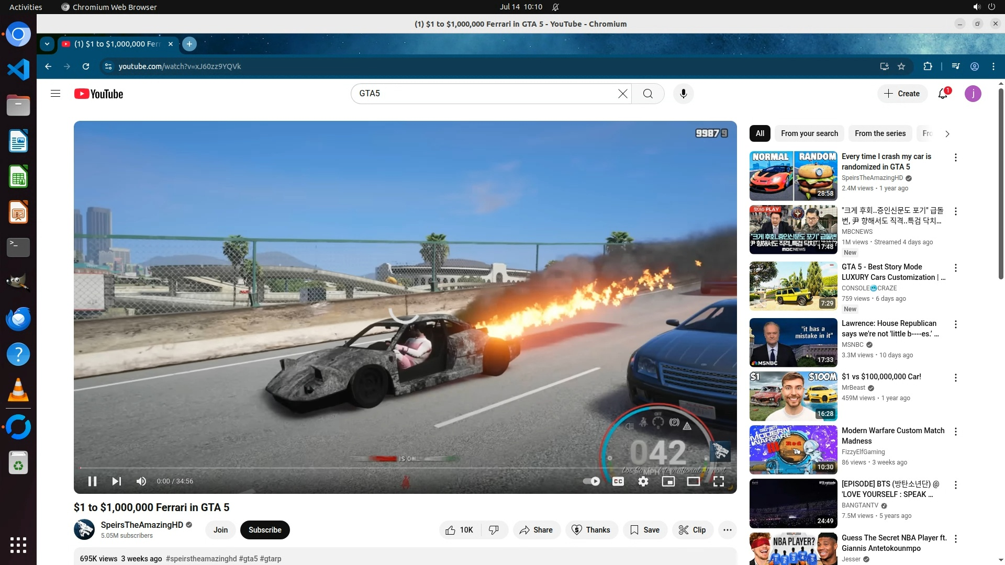Viewport: 1005px width, 565px height.
Task: Enter fullscreen in video player
Action: (x=718, y=481)
